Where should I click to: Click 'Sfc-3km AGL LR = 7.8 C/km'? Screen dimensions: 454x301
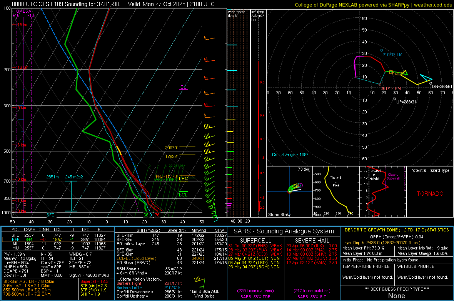(x=29, y=281)
